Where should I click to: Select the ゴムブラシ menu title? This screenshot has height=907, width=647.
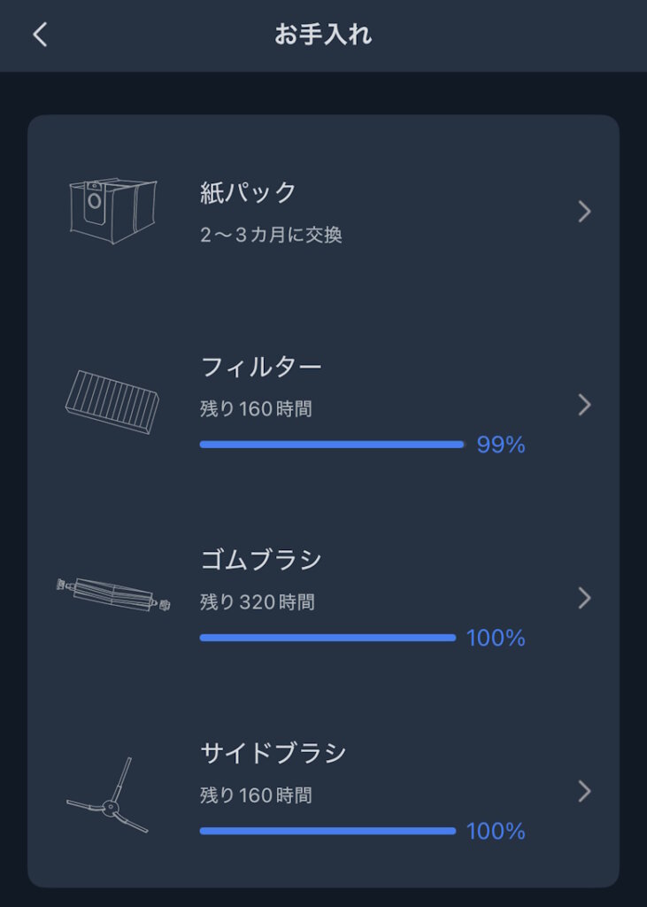[261, 560]
